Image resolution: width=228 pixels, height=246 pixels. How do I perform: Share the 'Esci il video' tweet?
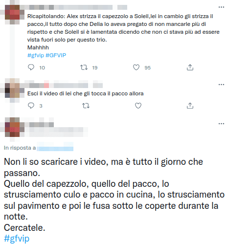click(x=190, y=106)
